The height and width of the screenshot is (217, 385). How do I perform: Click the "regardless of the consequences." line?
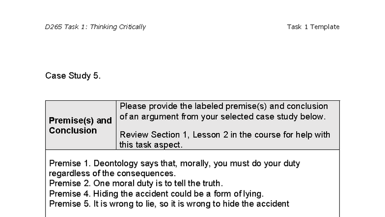tap(112, 173)
